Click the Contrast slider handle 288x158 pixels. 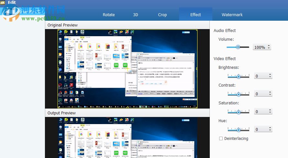pos(239,94)
